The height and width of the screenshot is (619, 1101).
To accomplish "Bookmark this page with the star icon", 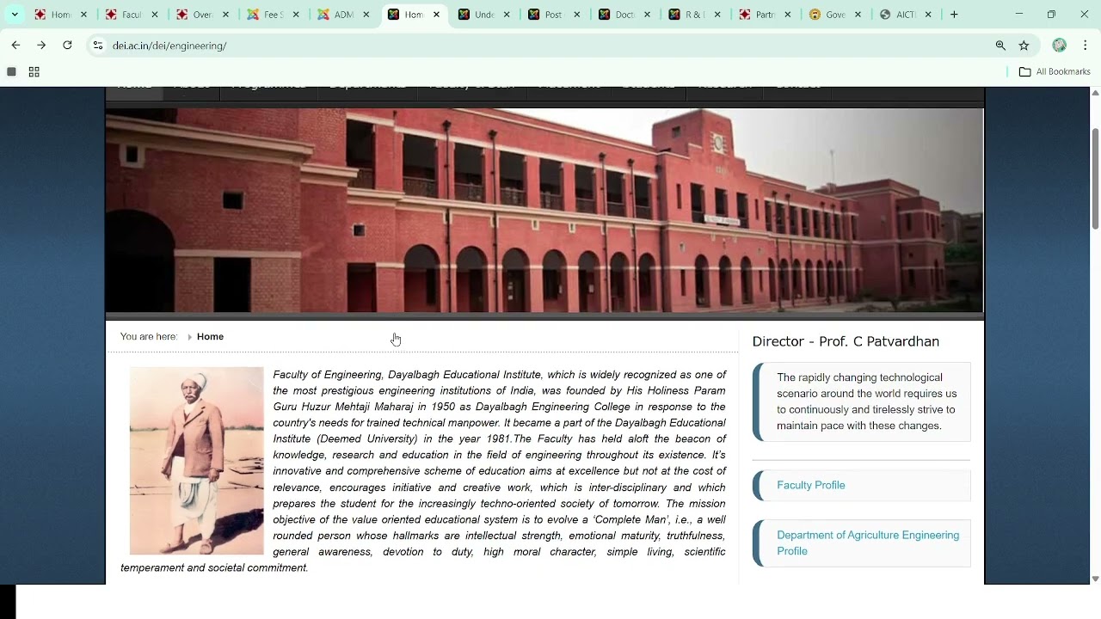I will [1024, 46].
